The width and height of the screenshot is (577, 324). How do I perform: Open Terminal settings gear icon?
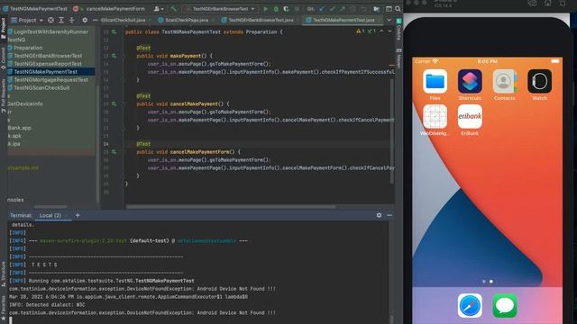[x=379, y=215]
